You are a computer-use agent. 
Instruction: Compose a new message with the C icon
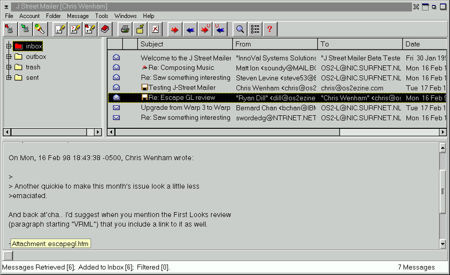click(x=60, y=29)
